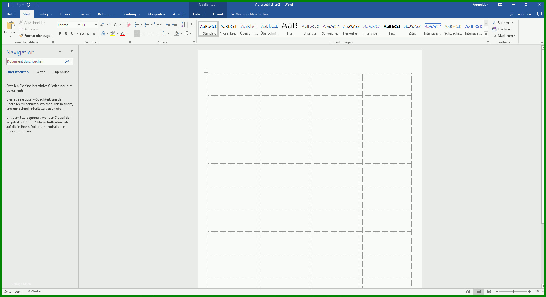Open the font size dropdown showing 11

tap(96, 25)
